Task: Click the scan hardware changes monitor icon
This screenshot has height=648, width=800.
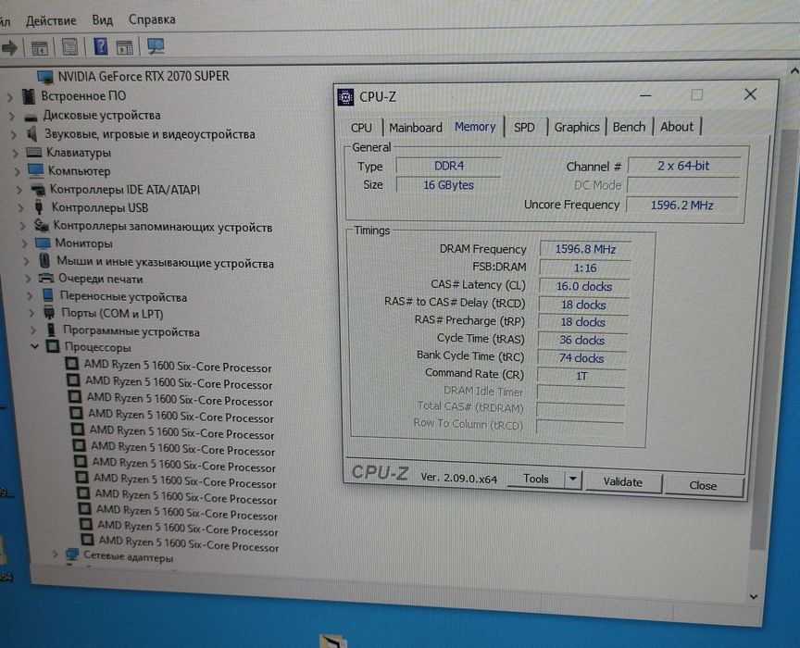Action: (156, 46)
